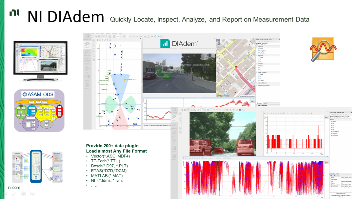The image size is (354, 199).
Task: Click Open file icon in lower DIAdem toolbar
Action: [183, 110]
